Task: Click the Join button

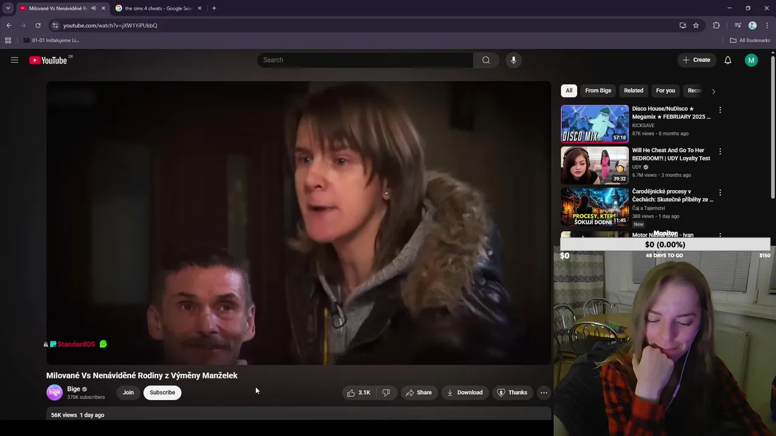Action: (128, 392)
